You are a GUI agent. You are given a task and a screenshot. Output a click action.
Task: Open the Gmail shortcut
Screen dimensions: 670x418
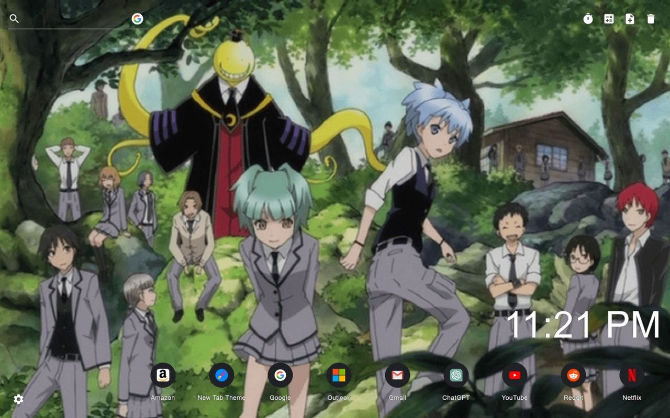pyautogui.click(x=397, y=375)
